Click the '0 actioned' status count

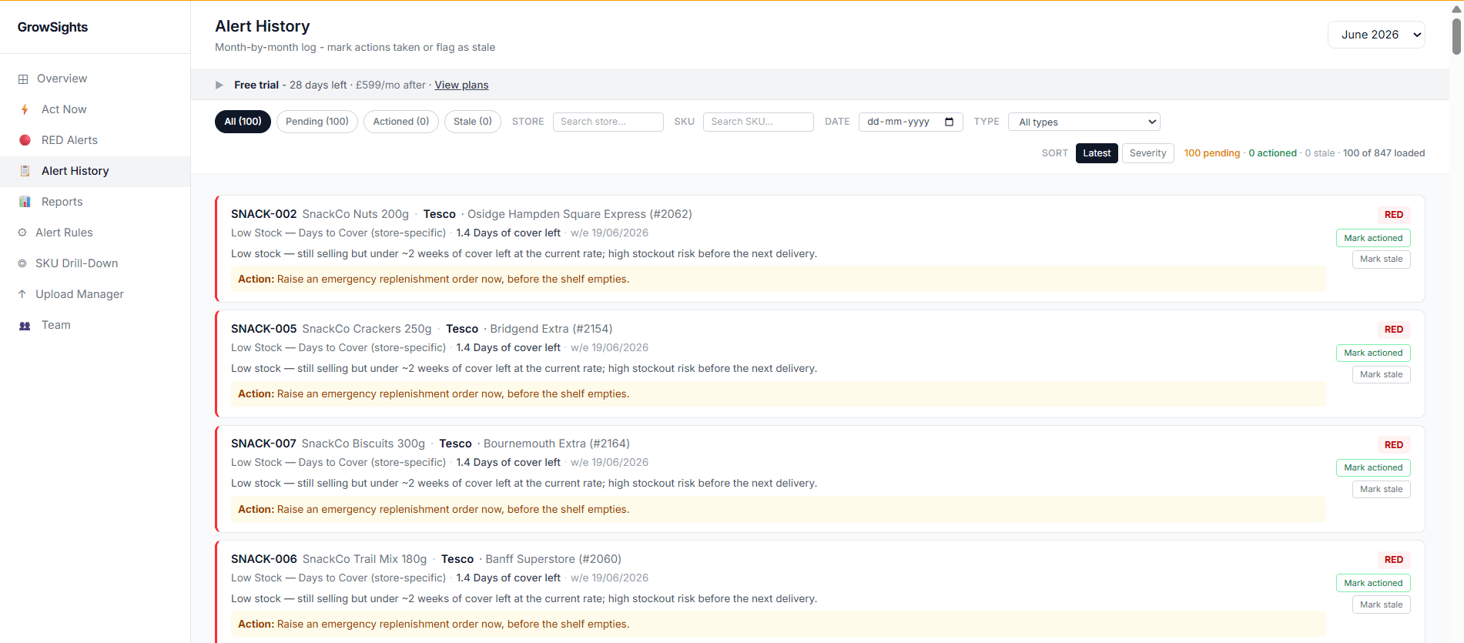point(1272,153)
